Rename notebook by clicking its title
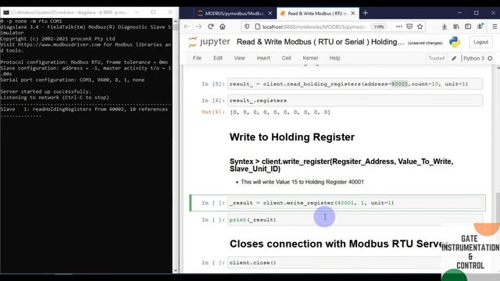The width and height of the screenshot is (500, 281). pos(320,41)
